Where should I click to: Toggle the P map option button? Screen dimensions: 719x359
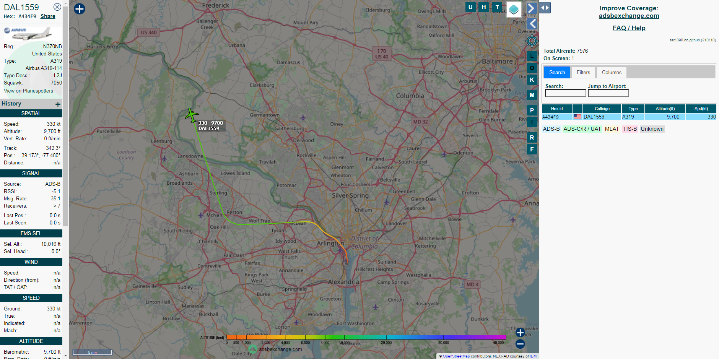532,110
